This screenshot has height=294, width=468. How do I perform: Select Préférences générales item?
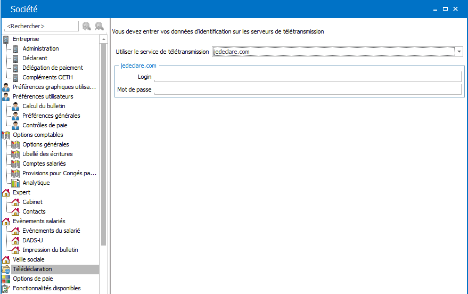(51, 116)
